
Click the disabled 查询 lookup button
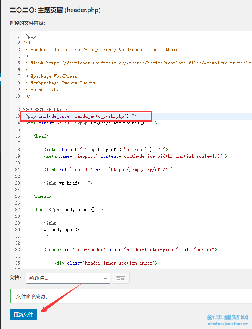click(x=121, y=278)
